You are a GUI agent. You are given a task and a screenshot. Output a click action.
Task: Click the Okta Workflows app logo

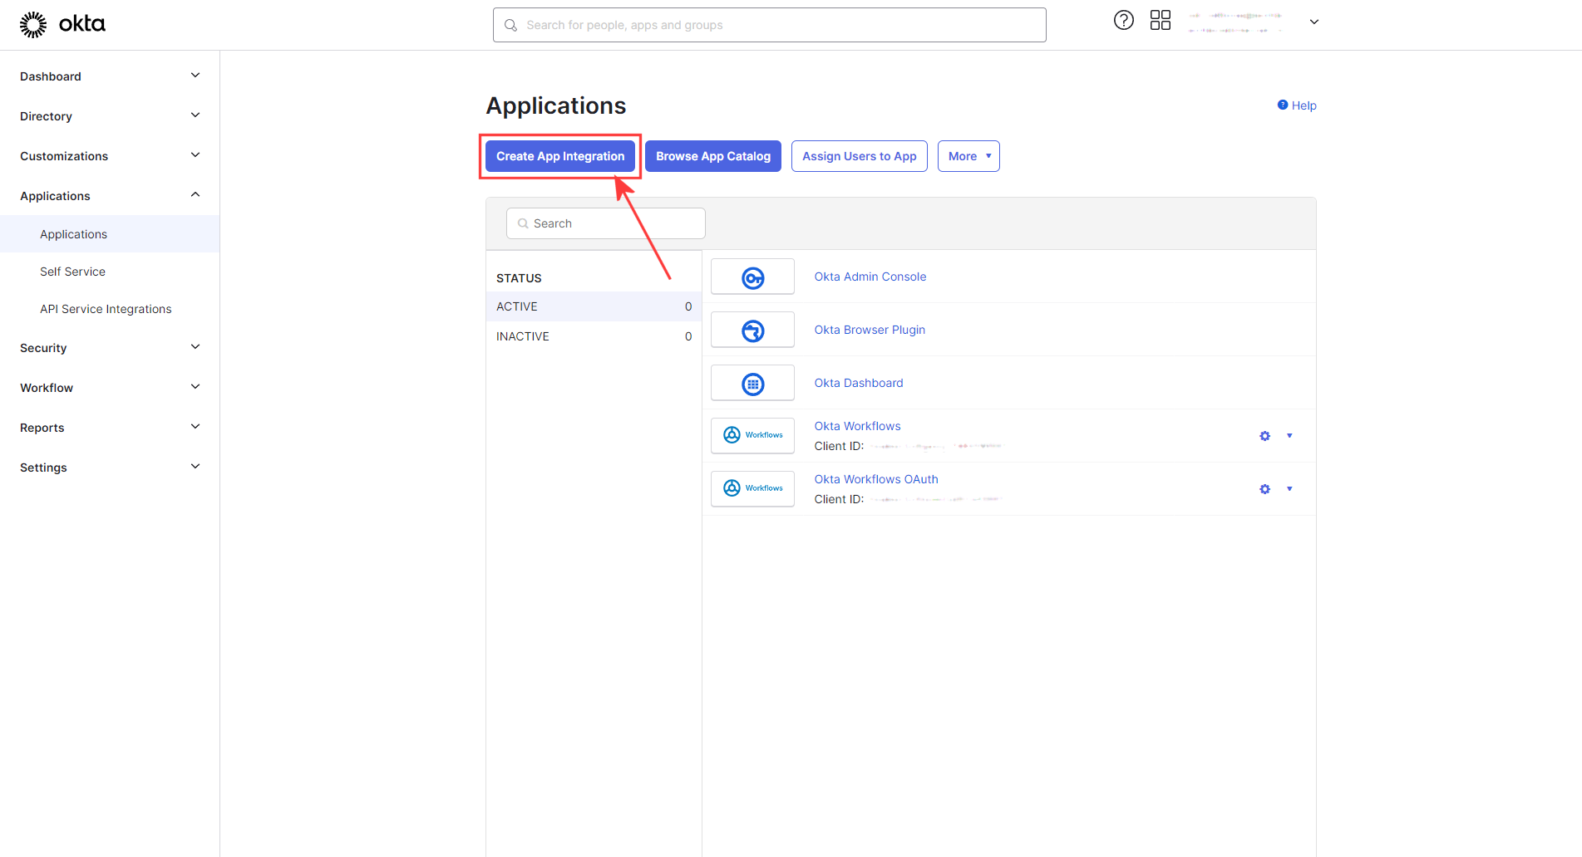click(752, 436)
